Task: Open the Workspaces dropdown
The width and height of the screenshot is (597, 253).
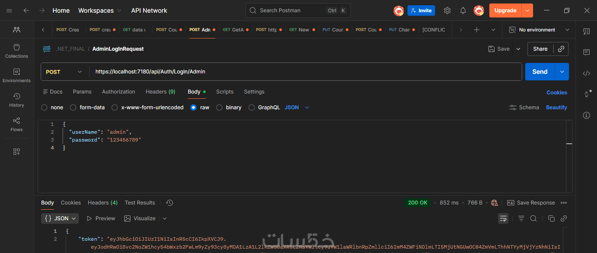Action: (x=100, y=10)
